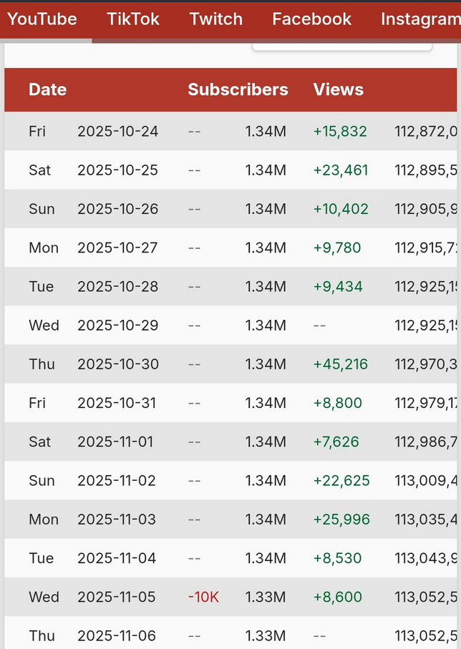Click the +23,461 views gain value

coord(341,170)
